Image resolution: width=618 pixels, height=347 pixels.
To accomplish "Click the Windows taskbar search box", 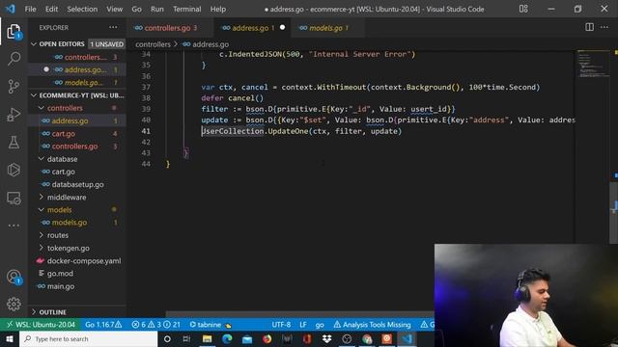I will click(x=88, y=338).
